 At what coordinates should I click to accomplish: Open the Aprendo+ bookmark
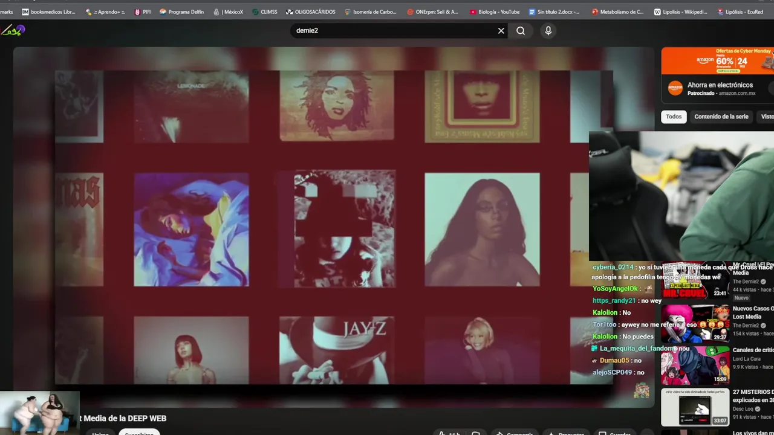(105, 11)
